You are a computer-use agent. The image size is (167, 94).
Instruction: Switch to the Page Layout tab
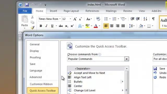click(x=71, y=11)
